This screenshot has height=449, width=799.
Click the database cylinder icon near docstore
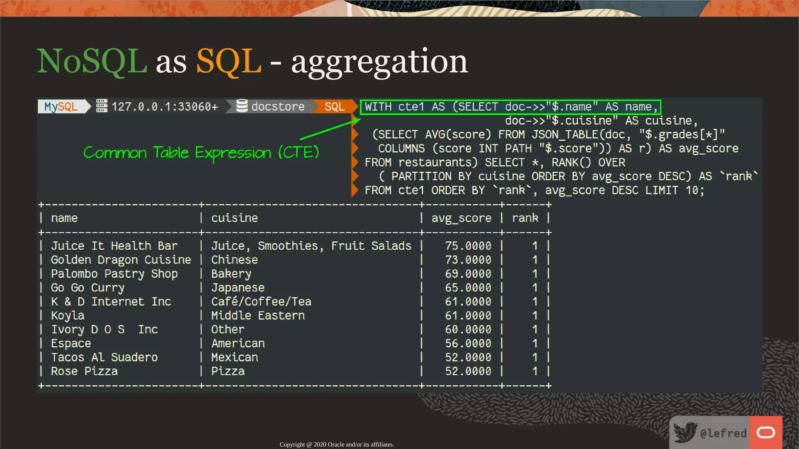tap(242, 106)
